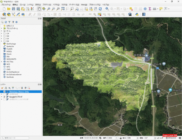Open the プロジェクト menu

(x=6, y=5)
